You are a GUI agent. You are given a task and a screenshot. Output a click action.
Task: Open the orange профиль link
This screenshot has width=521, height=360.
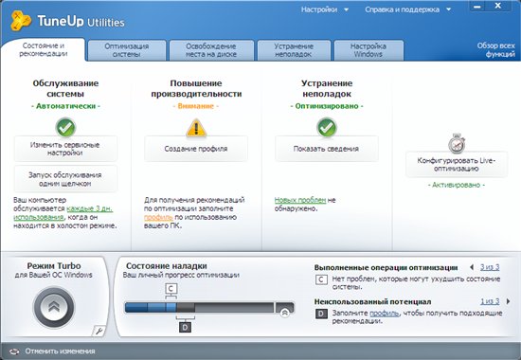(x=158, y=217)
